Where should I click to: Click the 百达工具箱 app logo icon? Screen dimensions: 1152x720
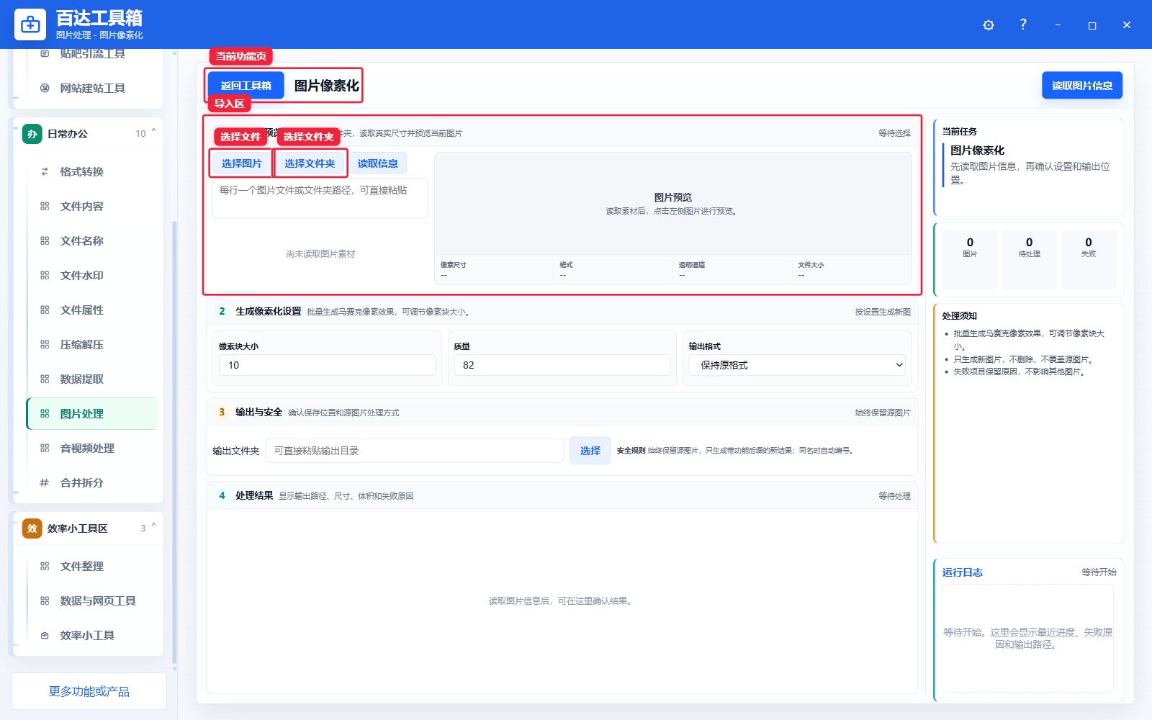click(x=30, y=24)
